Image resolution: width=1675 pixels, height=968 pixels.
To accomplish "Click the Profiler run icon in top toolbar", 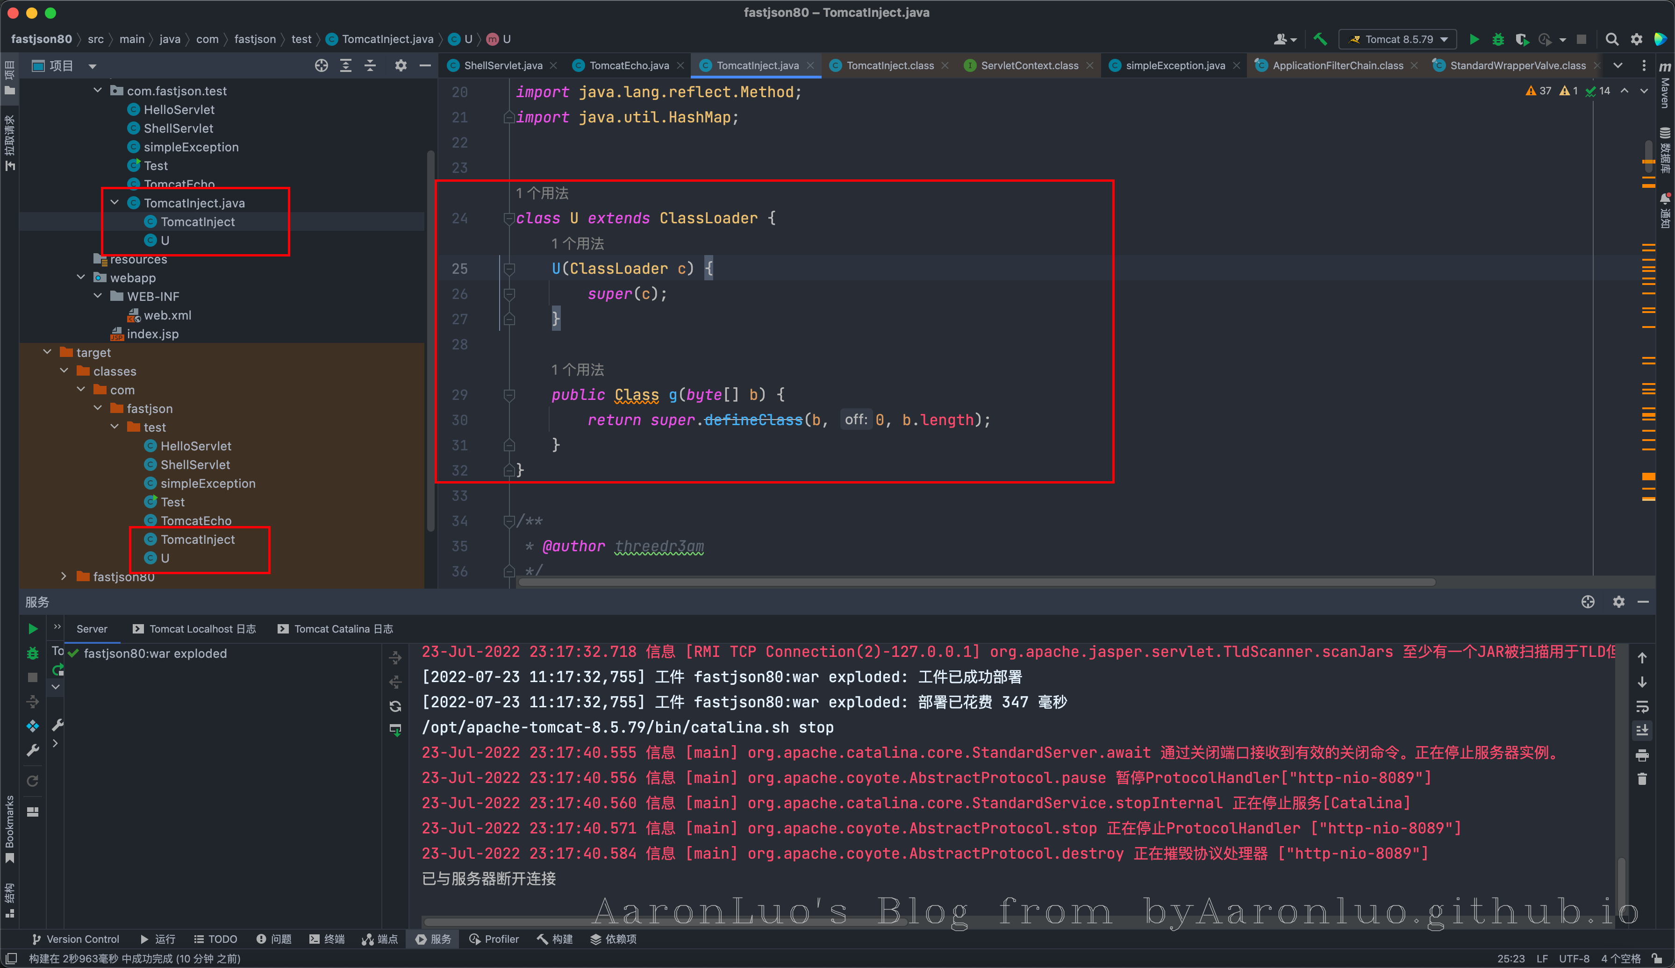I will point(1545,39).
